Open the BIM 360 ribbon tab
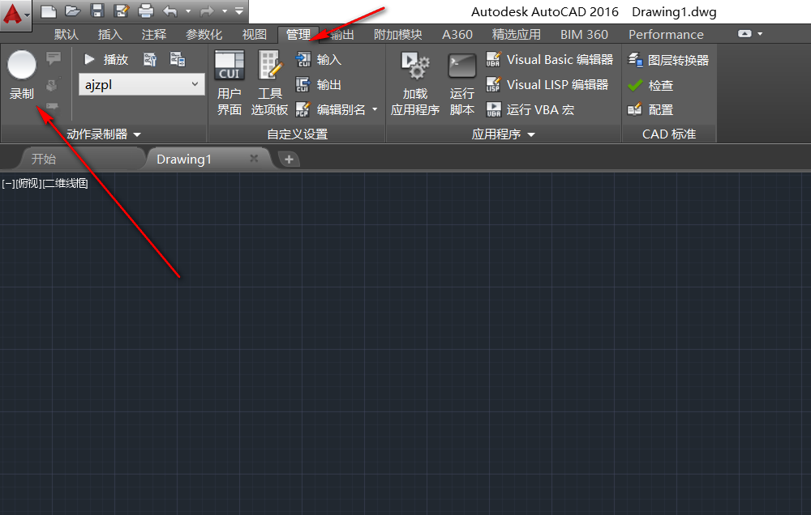The width and height of the screenshot is (811, 515). tap(584, 35)
